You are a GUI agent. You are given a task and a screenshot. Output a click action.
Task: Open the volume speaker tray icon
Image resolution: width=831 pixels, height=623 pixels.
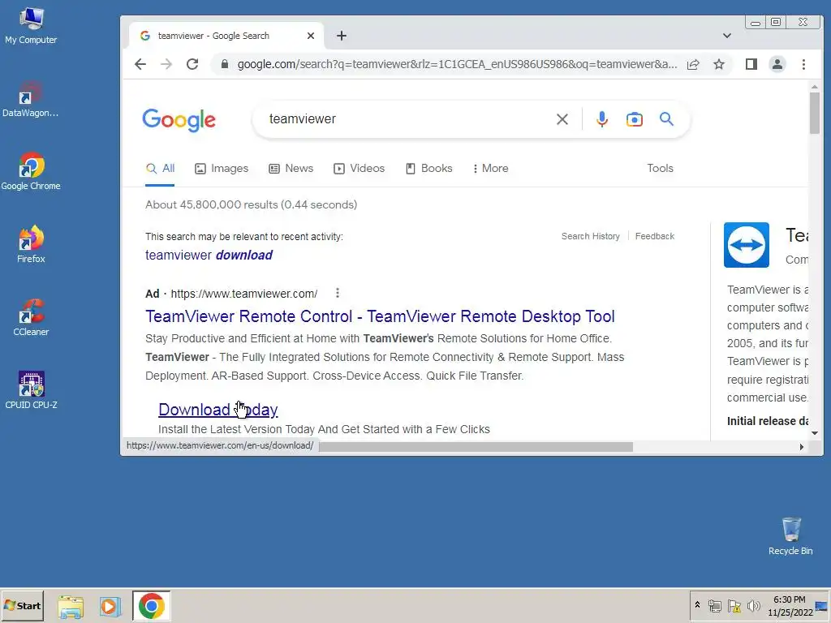[x=753, y=606]
